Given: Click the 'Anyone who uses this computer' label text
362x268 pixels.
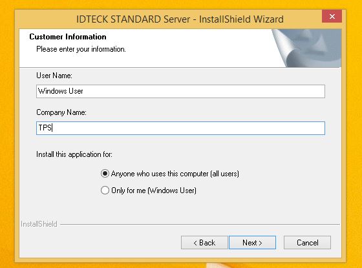Looking at the screenshot, I should point(175,174).
